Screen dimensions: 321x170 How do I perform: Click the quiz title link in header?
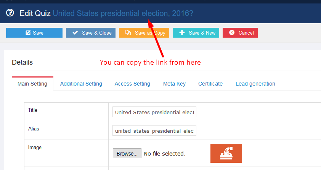(x=123, y=13)
